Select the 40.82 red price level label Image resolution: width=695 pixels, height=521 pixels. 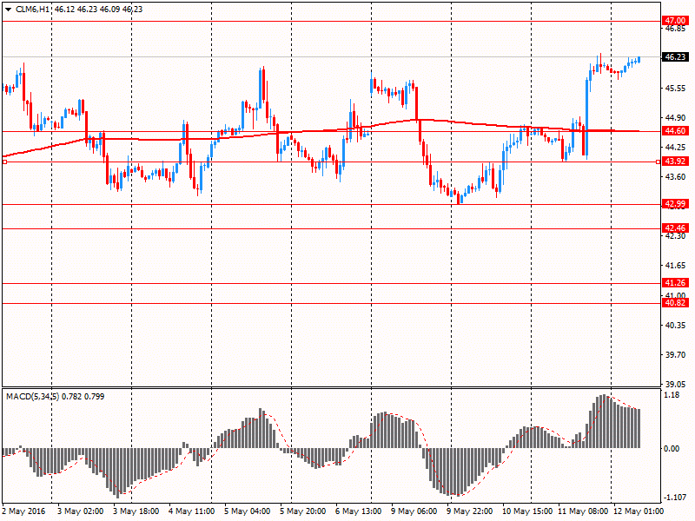click(675, 302)
